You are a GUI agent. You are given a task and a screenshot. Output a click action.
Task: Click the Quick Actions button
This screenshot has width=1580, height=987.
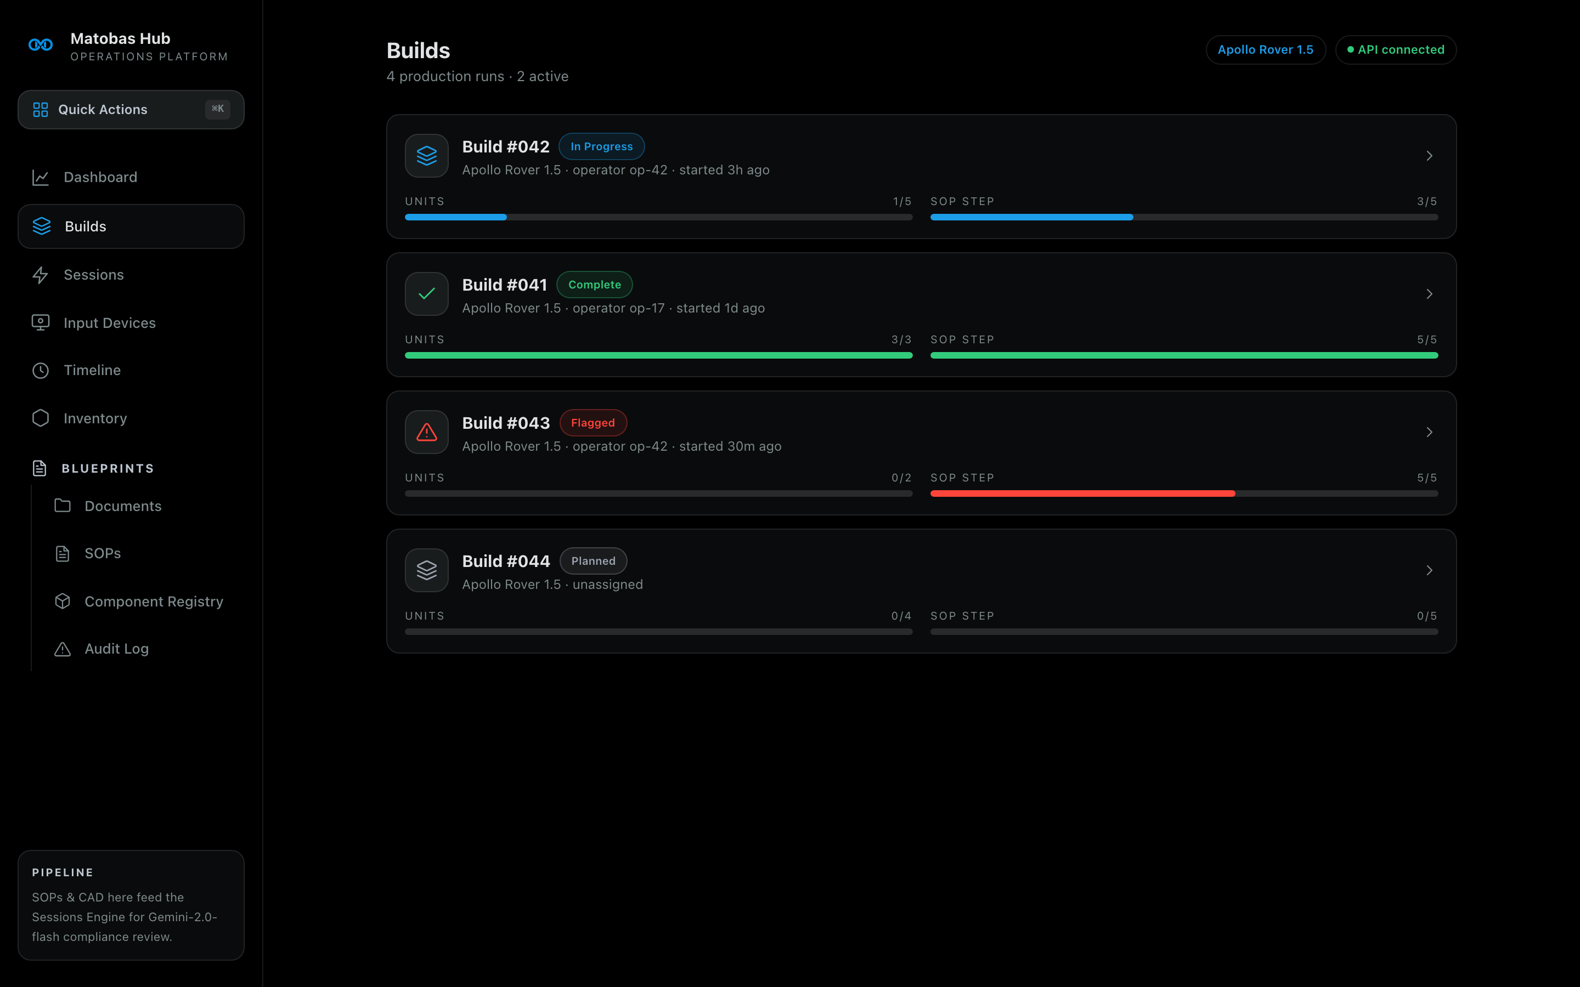coord(131,110)
